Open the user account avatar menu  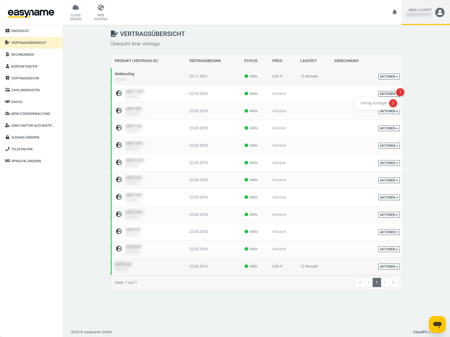point(439,12)
